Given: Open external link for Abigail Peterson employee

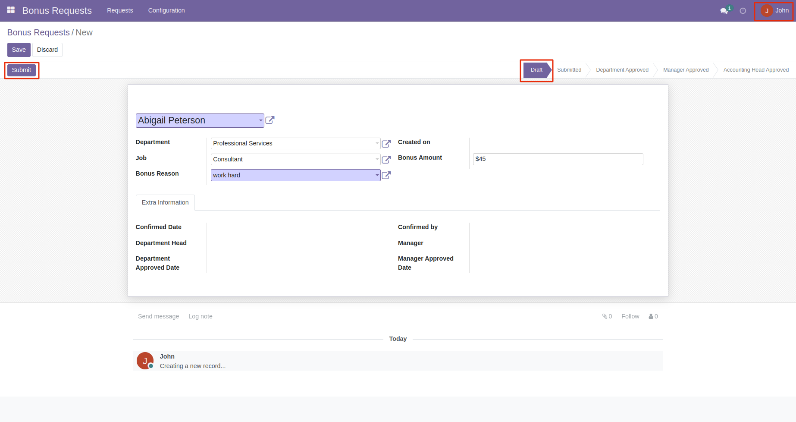Looking at the screenshot, I should (270, 120).
